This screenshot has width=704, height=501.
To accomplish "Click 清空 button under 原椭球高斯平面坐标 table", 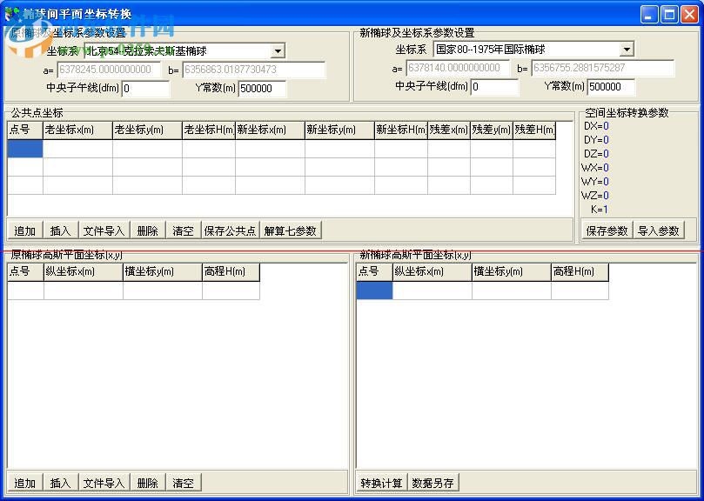I will click(184, 483).
